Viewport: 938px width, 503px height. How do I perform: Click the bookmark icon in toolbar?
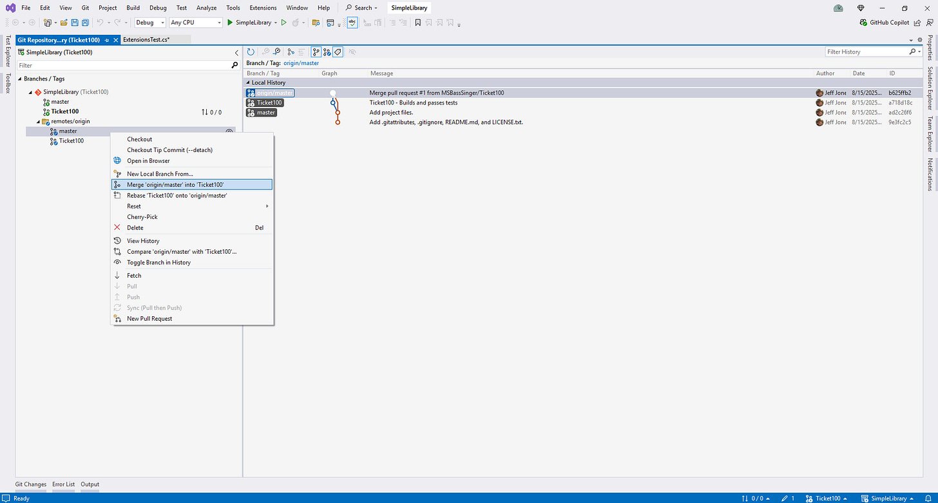coord(418,23)
